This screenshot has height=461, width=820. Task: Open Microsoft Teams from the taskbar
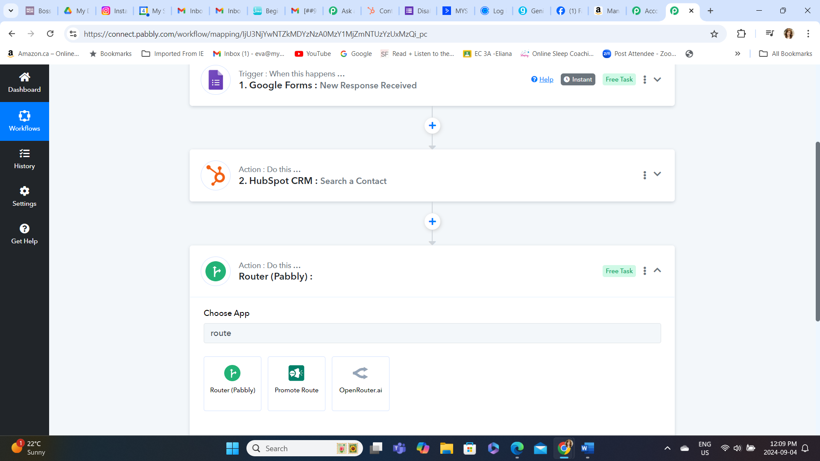[x=399, y=448]
